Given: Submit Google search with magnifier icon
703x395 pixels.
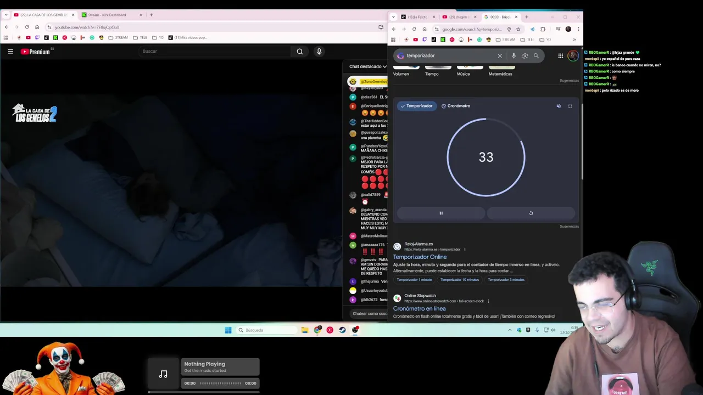Looking at the screenshot, I should point(536,56).
